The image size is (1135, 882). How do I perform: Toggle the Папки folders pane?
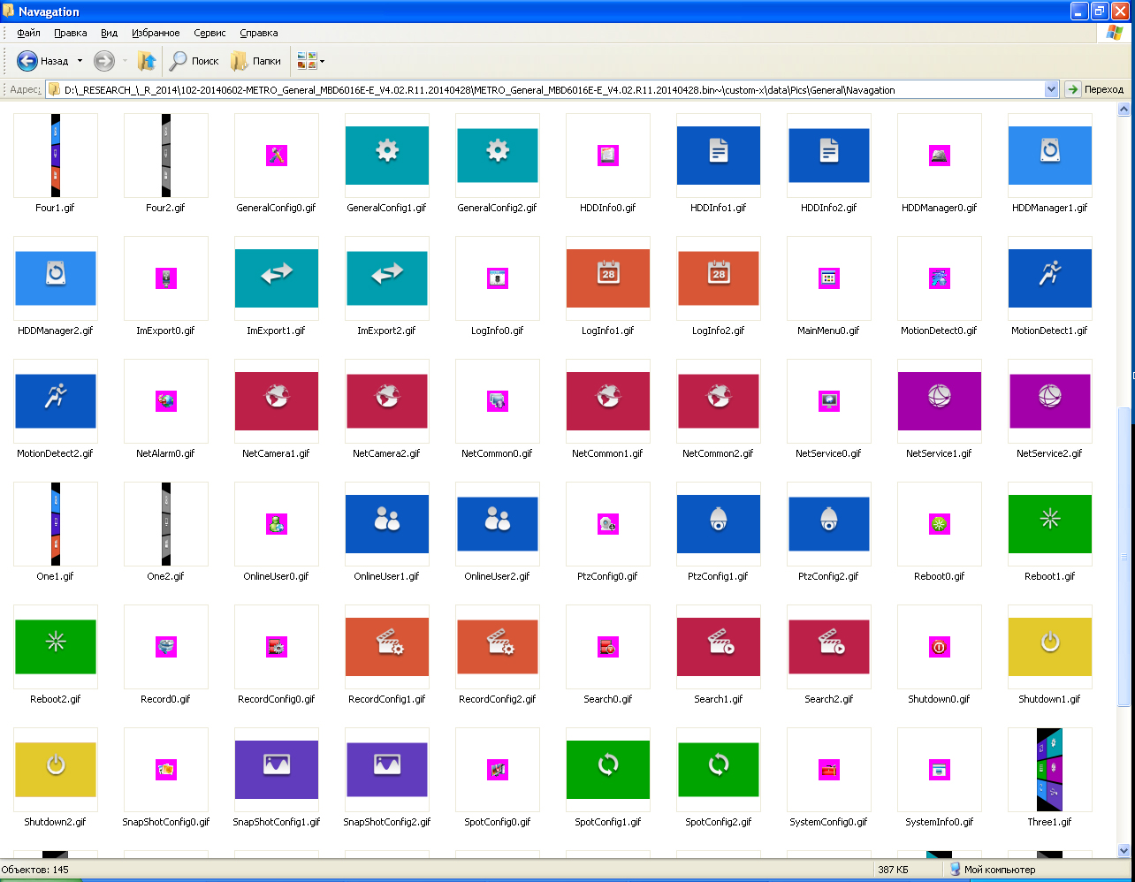tap(255, 61)
